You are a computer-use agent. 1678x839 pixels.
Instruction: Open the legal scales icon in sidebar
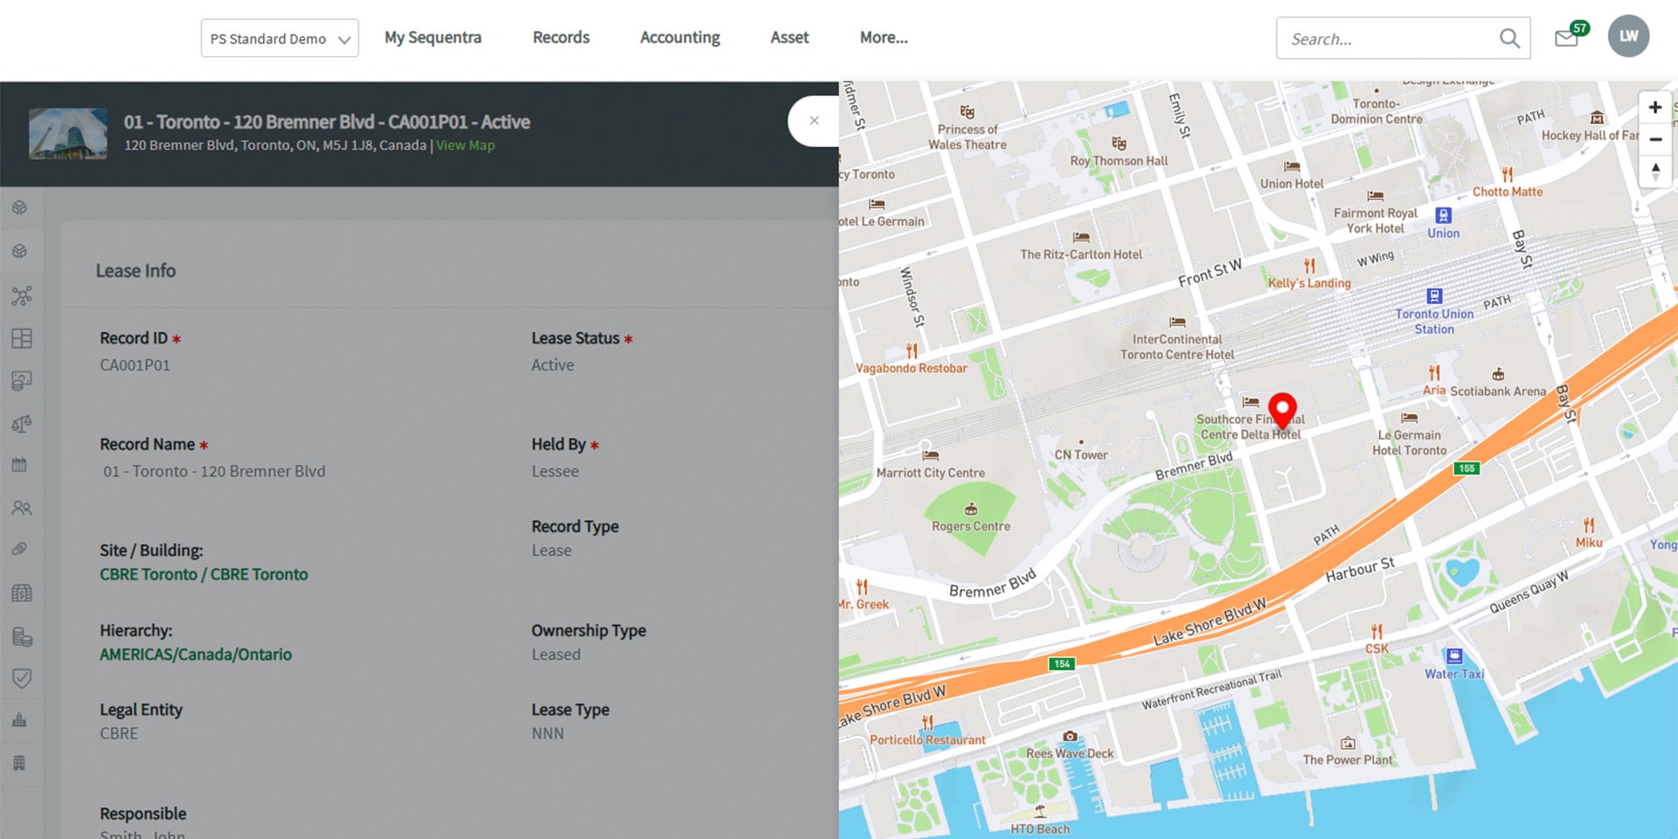tap(22, 424)
